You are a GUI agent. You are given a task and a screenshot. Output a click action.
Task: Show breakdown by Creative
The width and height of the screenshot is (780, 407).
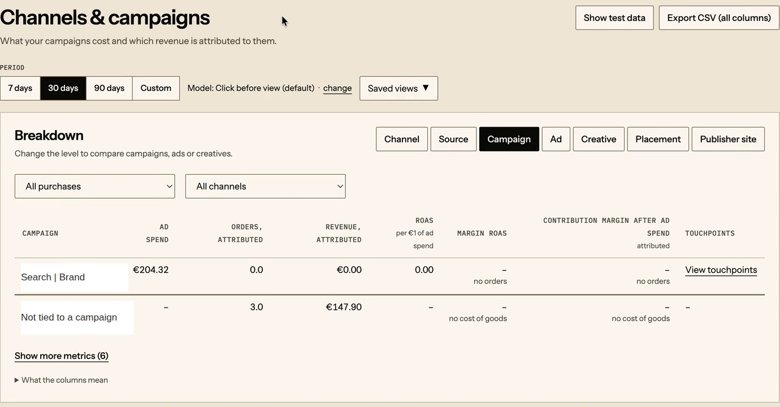coord(599,139)
